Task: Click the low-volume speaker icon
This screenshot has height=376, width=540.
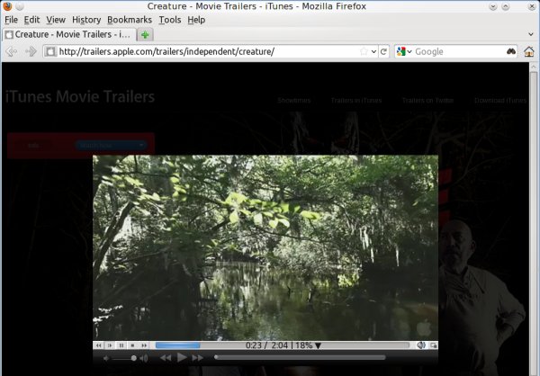Action: pos(106,358)
